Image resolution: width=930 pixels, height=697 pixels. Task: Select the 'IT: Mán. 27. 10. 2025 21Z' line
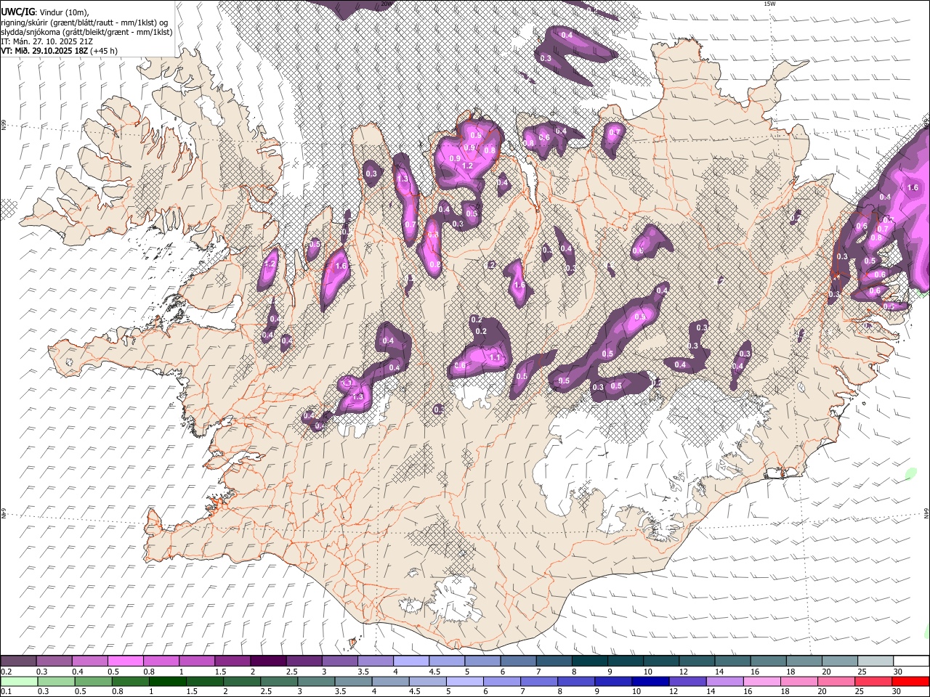tap(46, 41)
